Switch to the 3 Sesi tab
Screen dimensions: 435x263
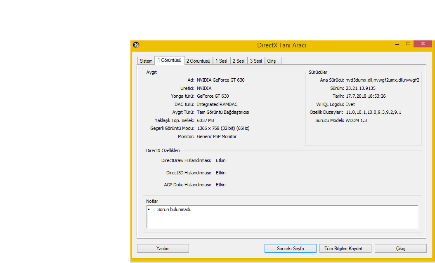pyautogui.click(x=256, y=61)
